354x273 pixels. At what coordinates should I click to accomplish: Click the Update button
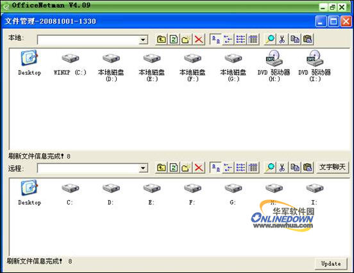pos(331,263)
